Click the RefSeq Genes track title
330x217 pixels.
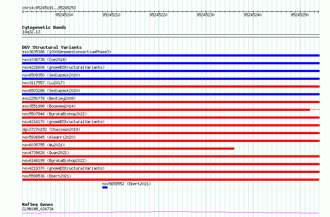tap(37, 204)
